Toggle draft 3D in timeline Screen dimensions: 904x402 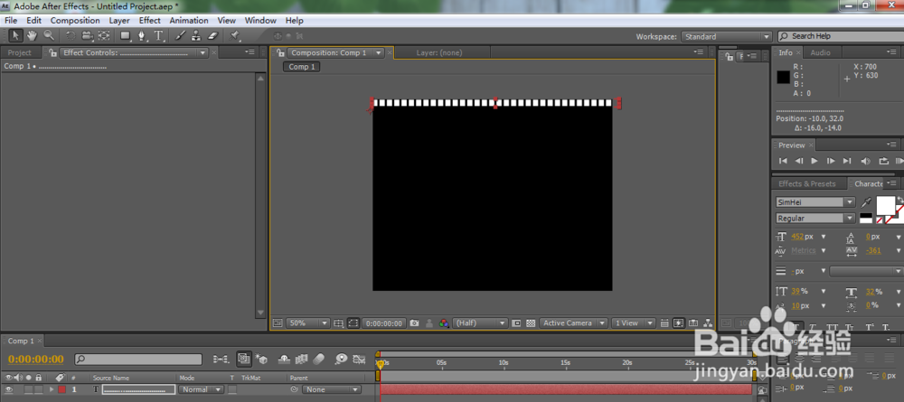[261, 360]
